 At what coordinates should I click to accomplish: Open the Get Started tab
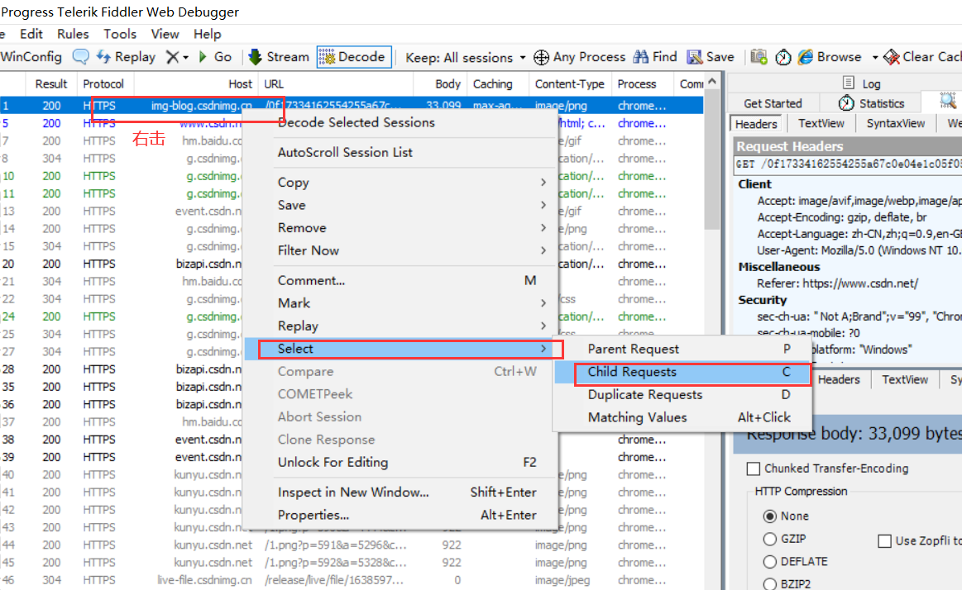pyautogui.click(x=773, y=103)
